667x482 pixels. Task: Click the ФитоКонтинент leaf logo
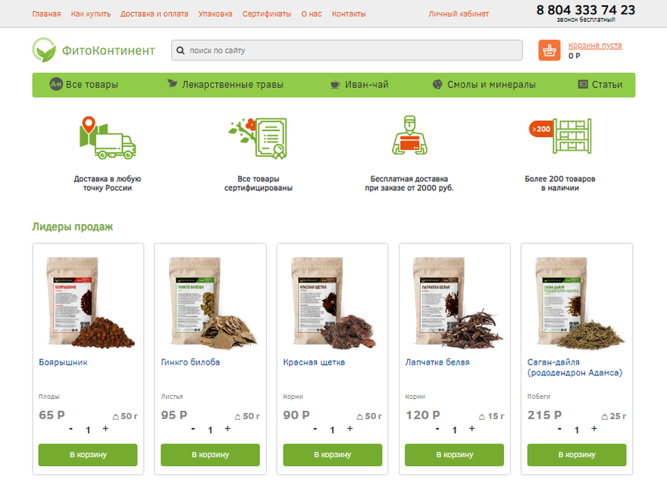(44, 50)
